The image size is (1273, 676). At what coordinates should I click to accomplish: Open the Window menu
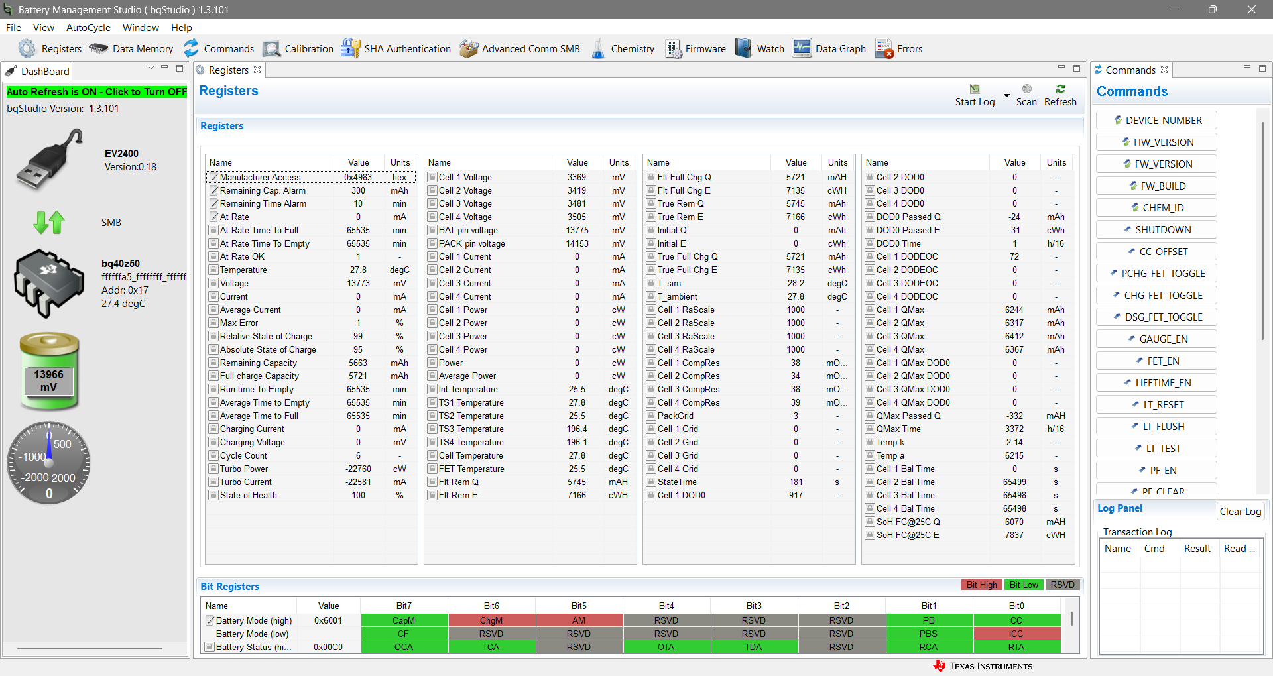(141, 28)
